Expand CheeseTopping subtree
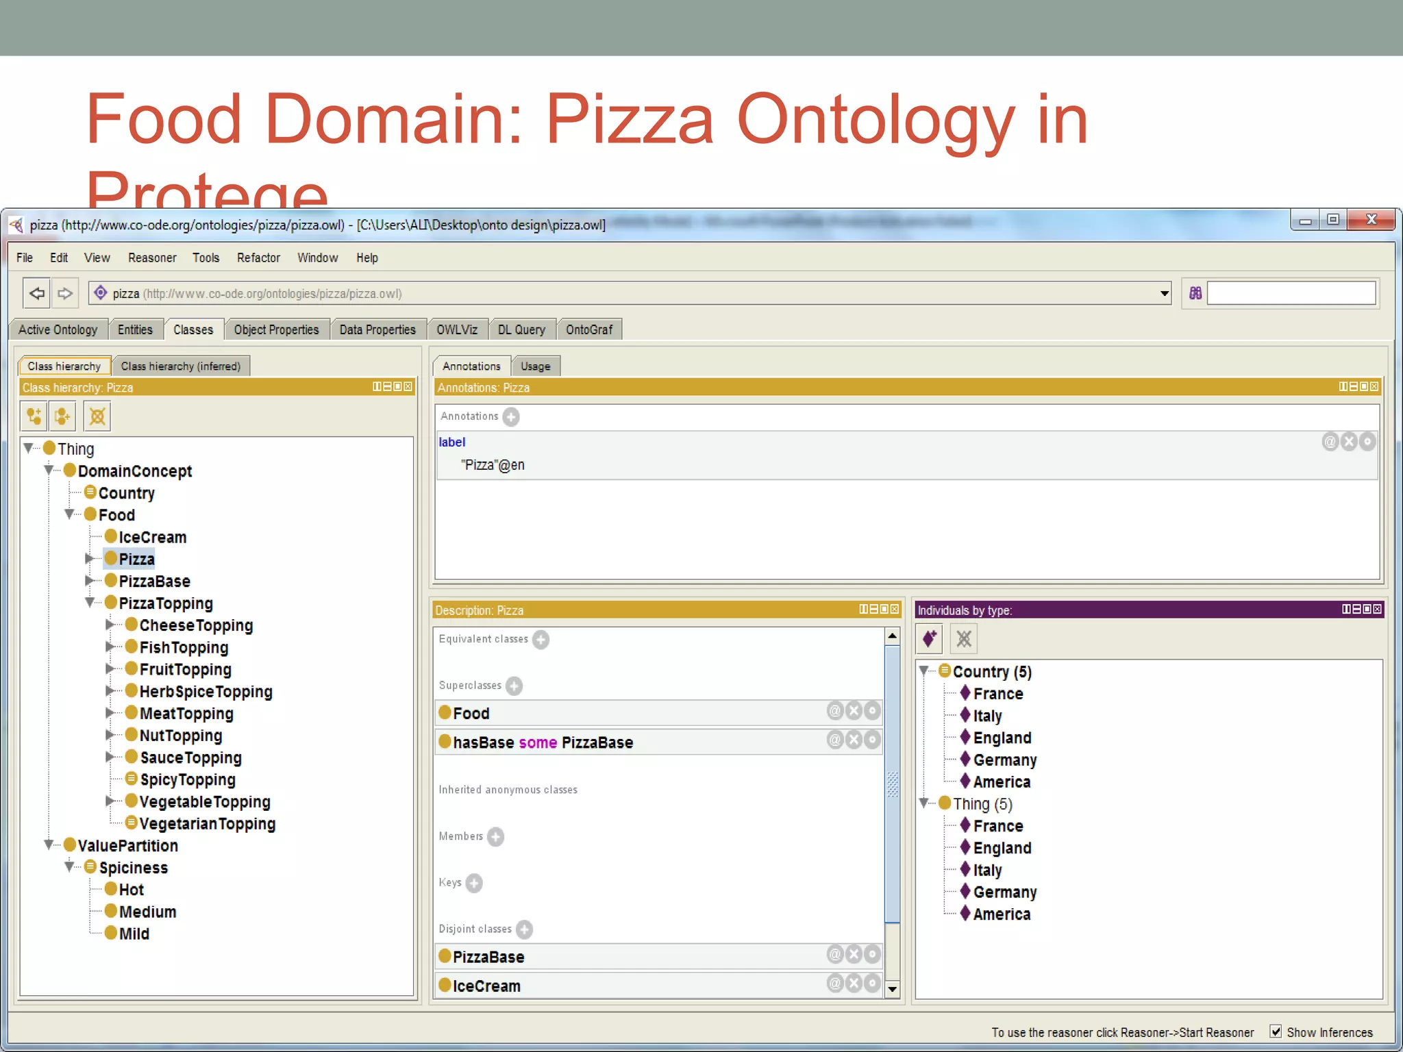Viewport: 1403px width, 1052px height. click(110, 625)
